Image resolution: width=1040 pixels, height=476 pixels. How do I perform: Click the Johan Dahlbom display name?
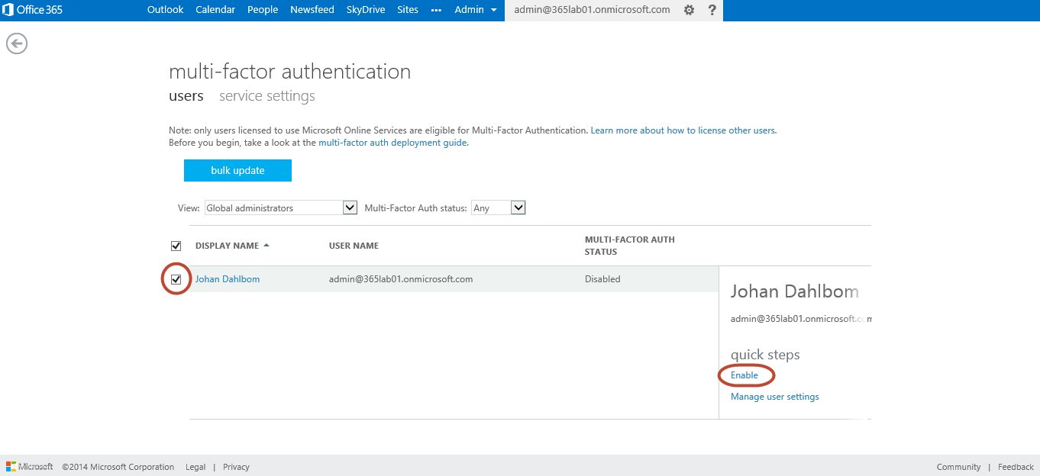[x=228, y=279]
